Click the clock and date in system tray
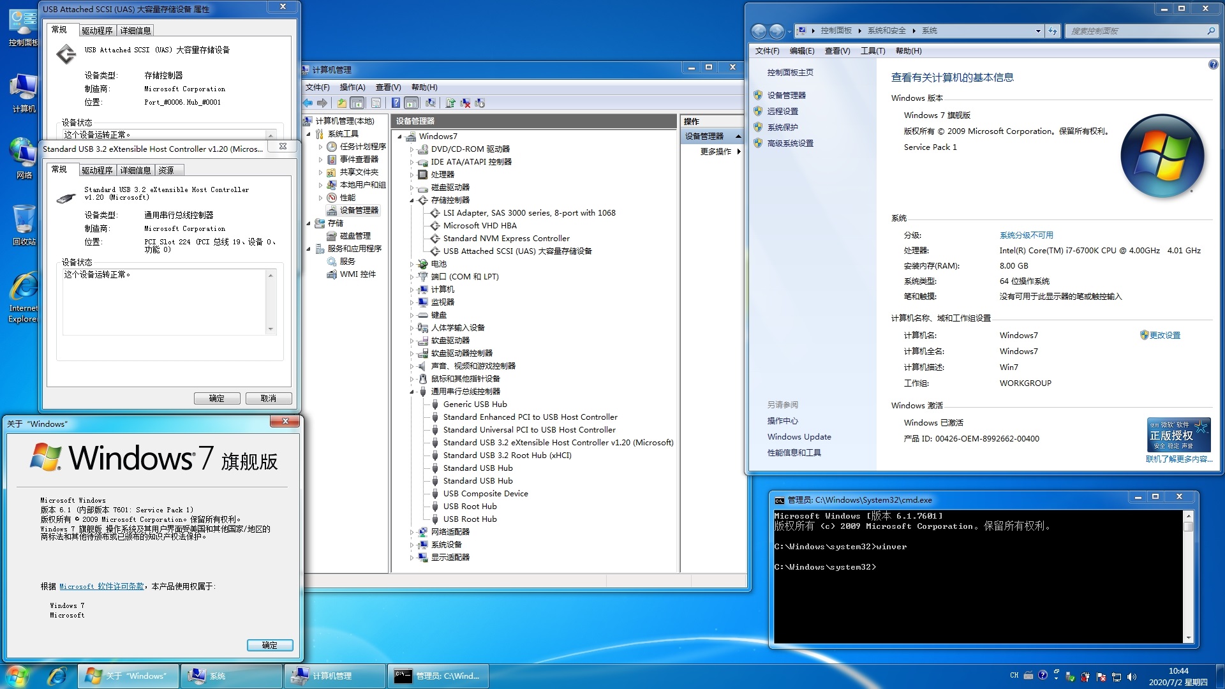The image size is (1225, 689). pos(1178,676)
